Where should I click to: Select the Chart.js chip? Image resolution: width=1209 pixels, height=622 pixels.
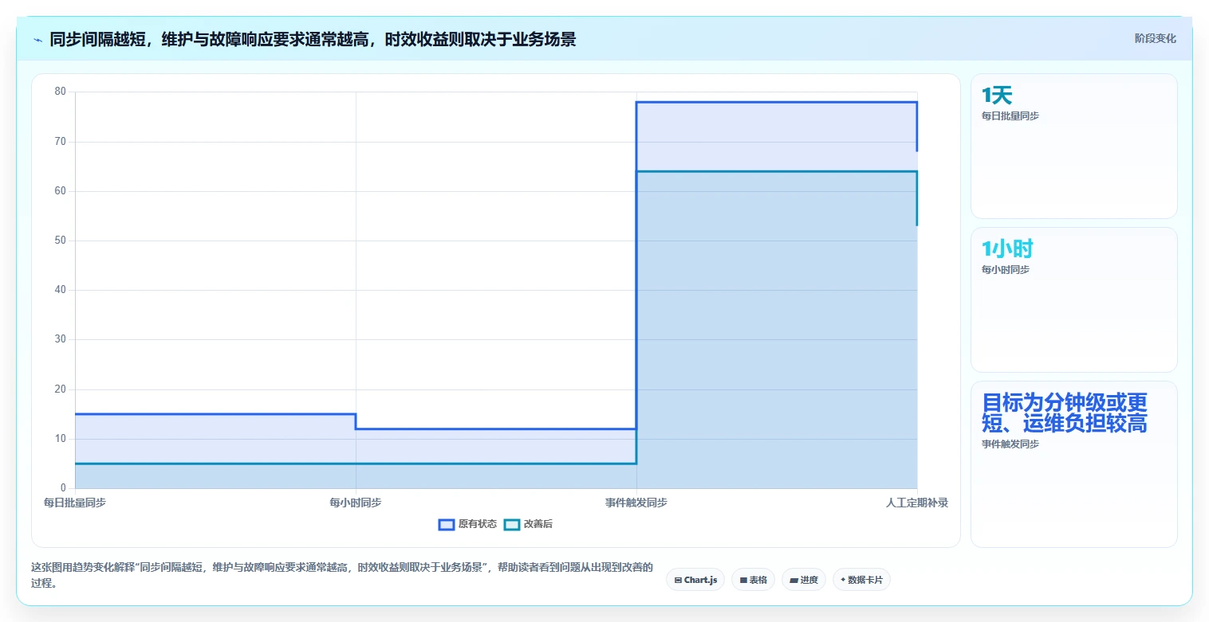coord(695,580)
